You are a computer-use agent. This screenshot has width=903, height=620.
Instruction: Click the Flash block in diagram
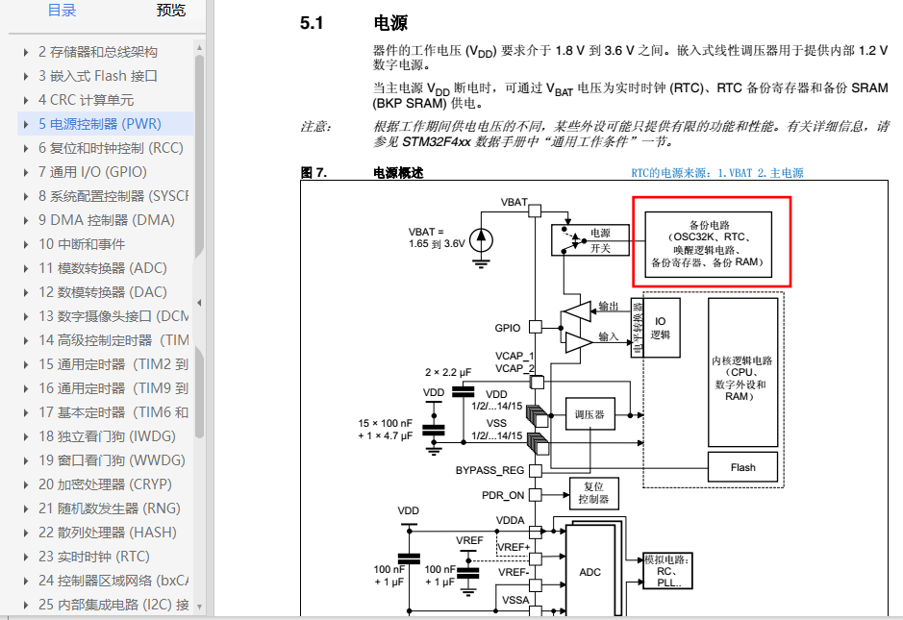click(743, 467)
